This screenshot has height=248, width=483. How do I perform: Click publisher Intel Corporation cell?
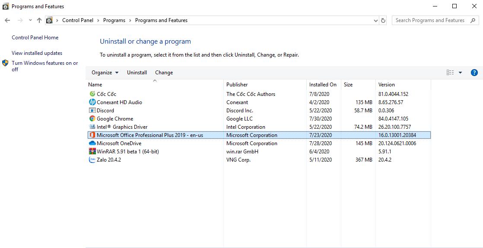(245, 127)
